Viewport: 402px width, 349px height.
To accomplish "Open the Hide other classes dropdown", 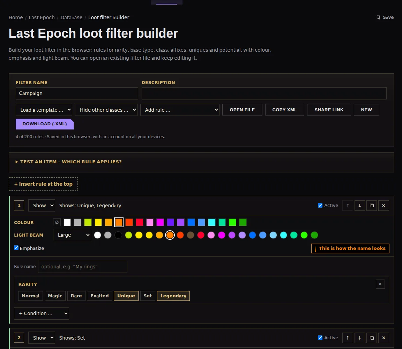I will 106,110.
